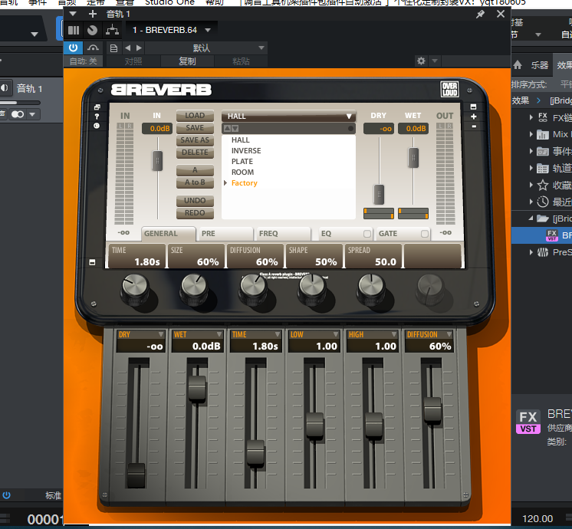The height and width of the screenshot is (529, 572).
Task: Switch to the FREQ tab
Action: pyautogui.click(x=283, y=234)
